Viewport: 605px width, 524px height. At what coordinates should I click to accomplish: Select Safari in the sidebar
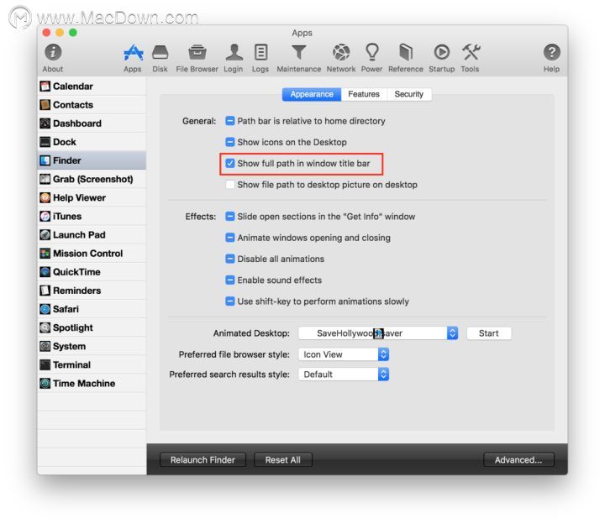coord(92,309)
